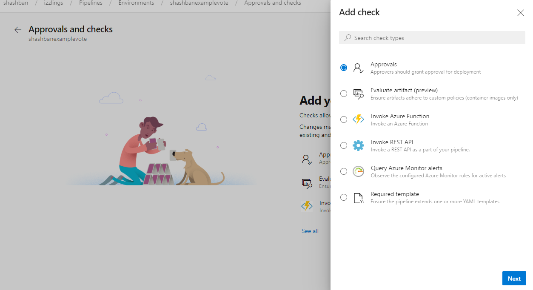The width and height of the screenshot is (533, 290).
Task: Click the izzlings breadcrumb item
Action: (x=53, y=3)
